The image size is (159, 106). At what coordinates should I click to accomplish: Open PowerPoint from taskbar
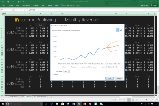(x=85, y=104)
